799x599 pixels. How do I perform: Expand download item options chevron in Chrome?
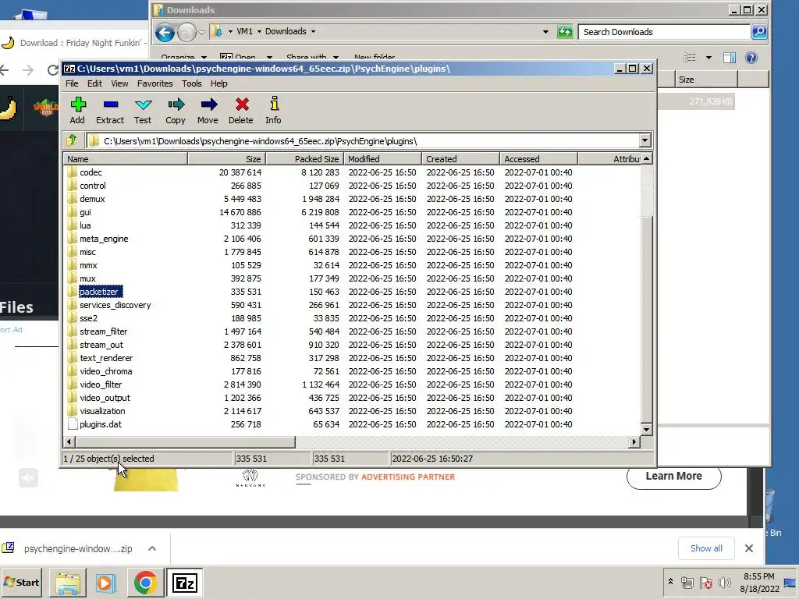[x=152, y=548]
